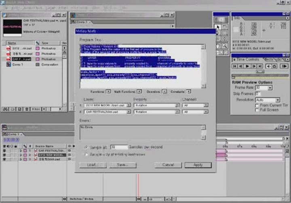
Task: Click Apply in Motion Math dialog
Action: click(198, 165)
